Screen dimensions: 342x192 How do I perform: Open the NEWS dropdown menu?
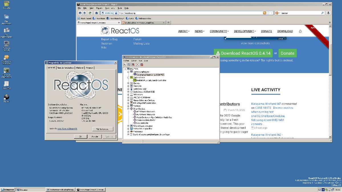[200, 31]
